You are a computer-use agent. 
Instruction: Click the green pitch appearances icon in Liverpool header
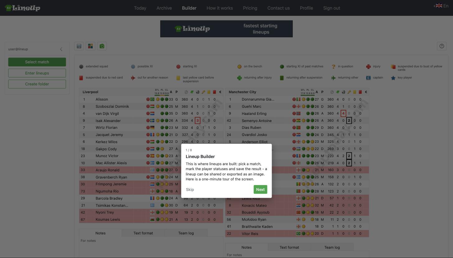pos(192,92)
